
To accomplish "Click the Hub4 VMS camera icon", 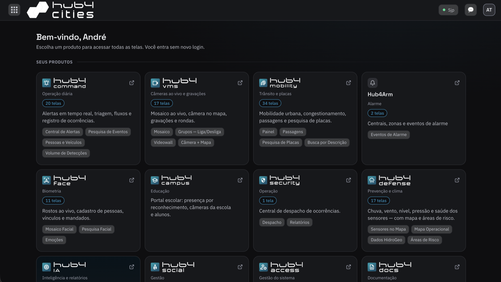I will coord(155,83).
